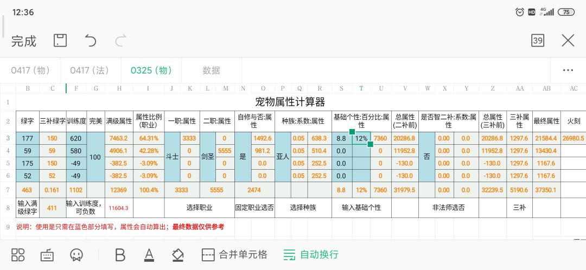Screen dimensions: 586x270
Task: Open the 数据 sheet tab
Action: pyautogui.click(x=212, y=70)
